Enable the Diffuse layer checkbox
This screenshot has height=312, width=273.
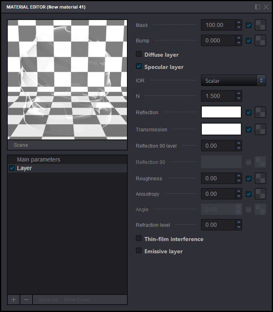(139, 54)
